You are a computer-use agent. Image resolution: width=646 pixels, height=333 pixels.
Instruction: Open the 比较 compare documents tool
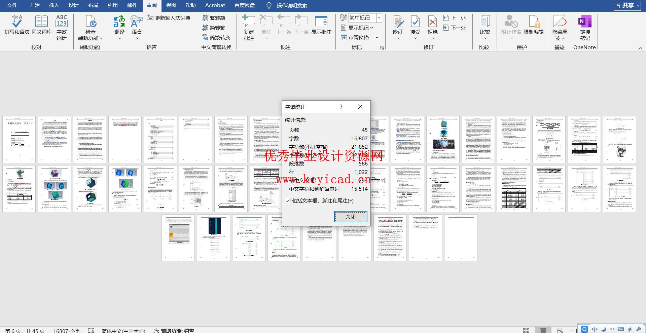(485, 24)
